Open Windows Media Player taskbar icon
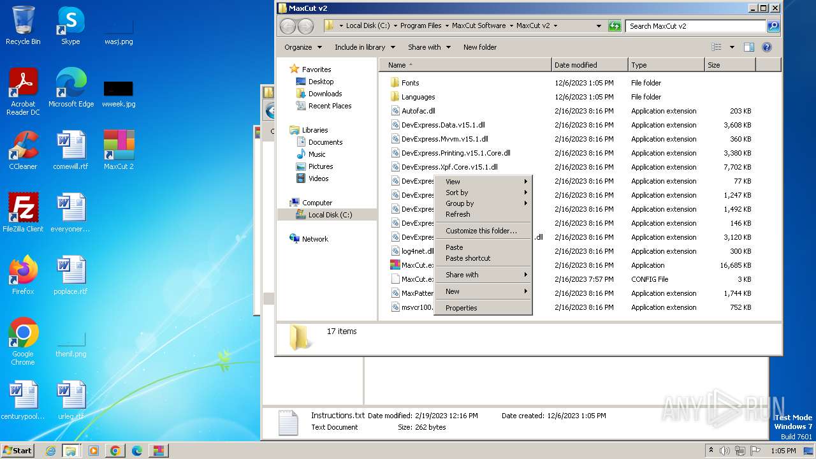This screenshot has width=816, height=459. (x=94, y=451)
